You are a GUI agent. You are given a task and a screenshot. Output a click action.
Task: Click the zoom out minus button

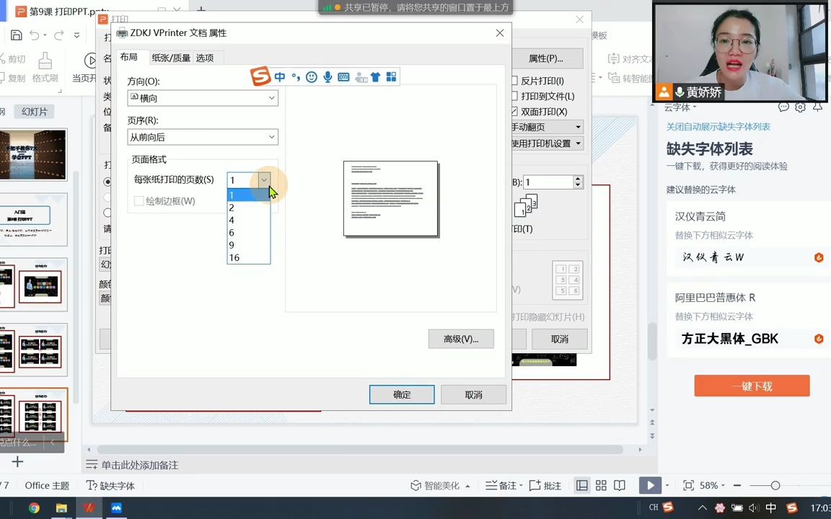coord(737,485)
